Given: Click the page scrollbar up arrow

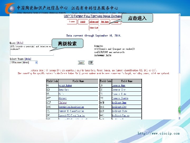Looking at the screenshot, I should (179, 15).
